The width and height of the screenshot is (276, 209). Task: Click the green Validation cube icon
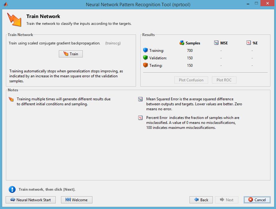point(145,57)
